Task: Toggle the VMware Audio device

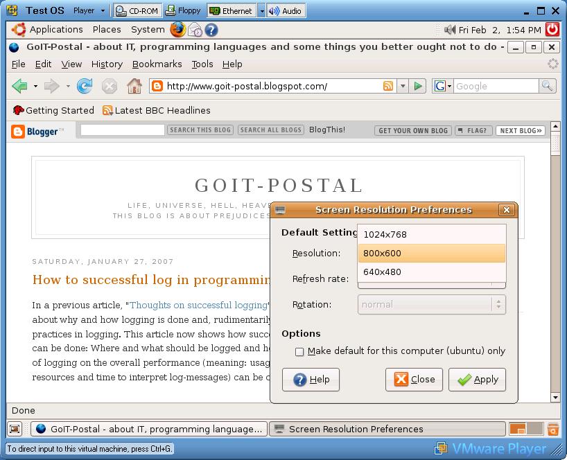Action: [286, 11]
